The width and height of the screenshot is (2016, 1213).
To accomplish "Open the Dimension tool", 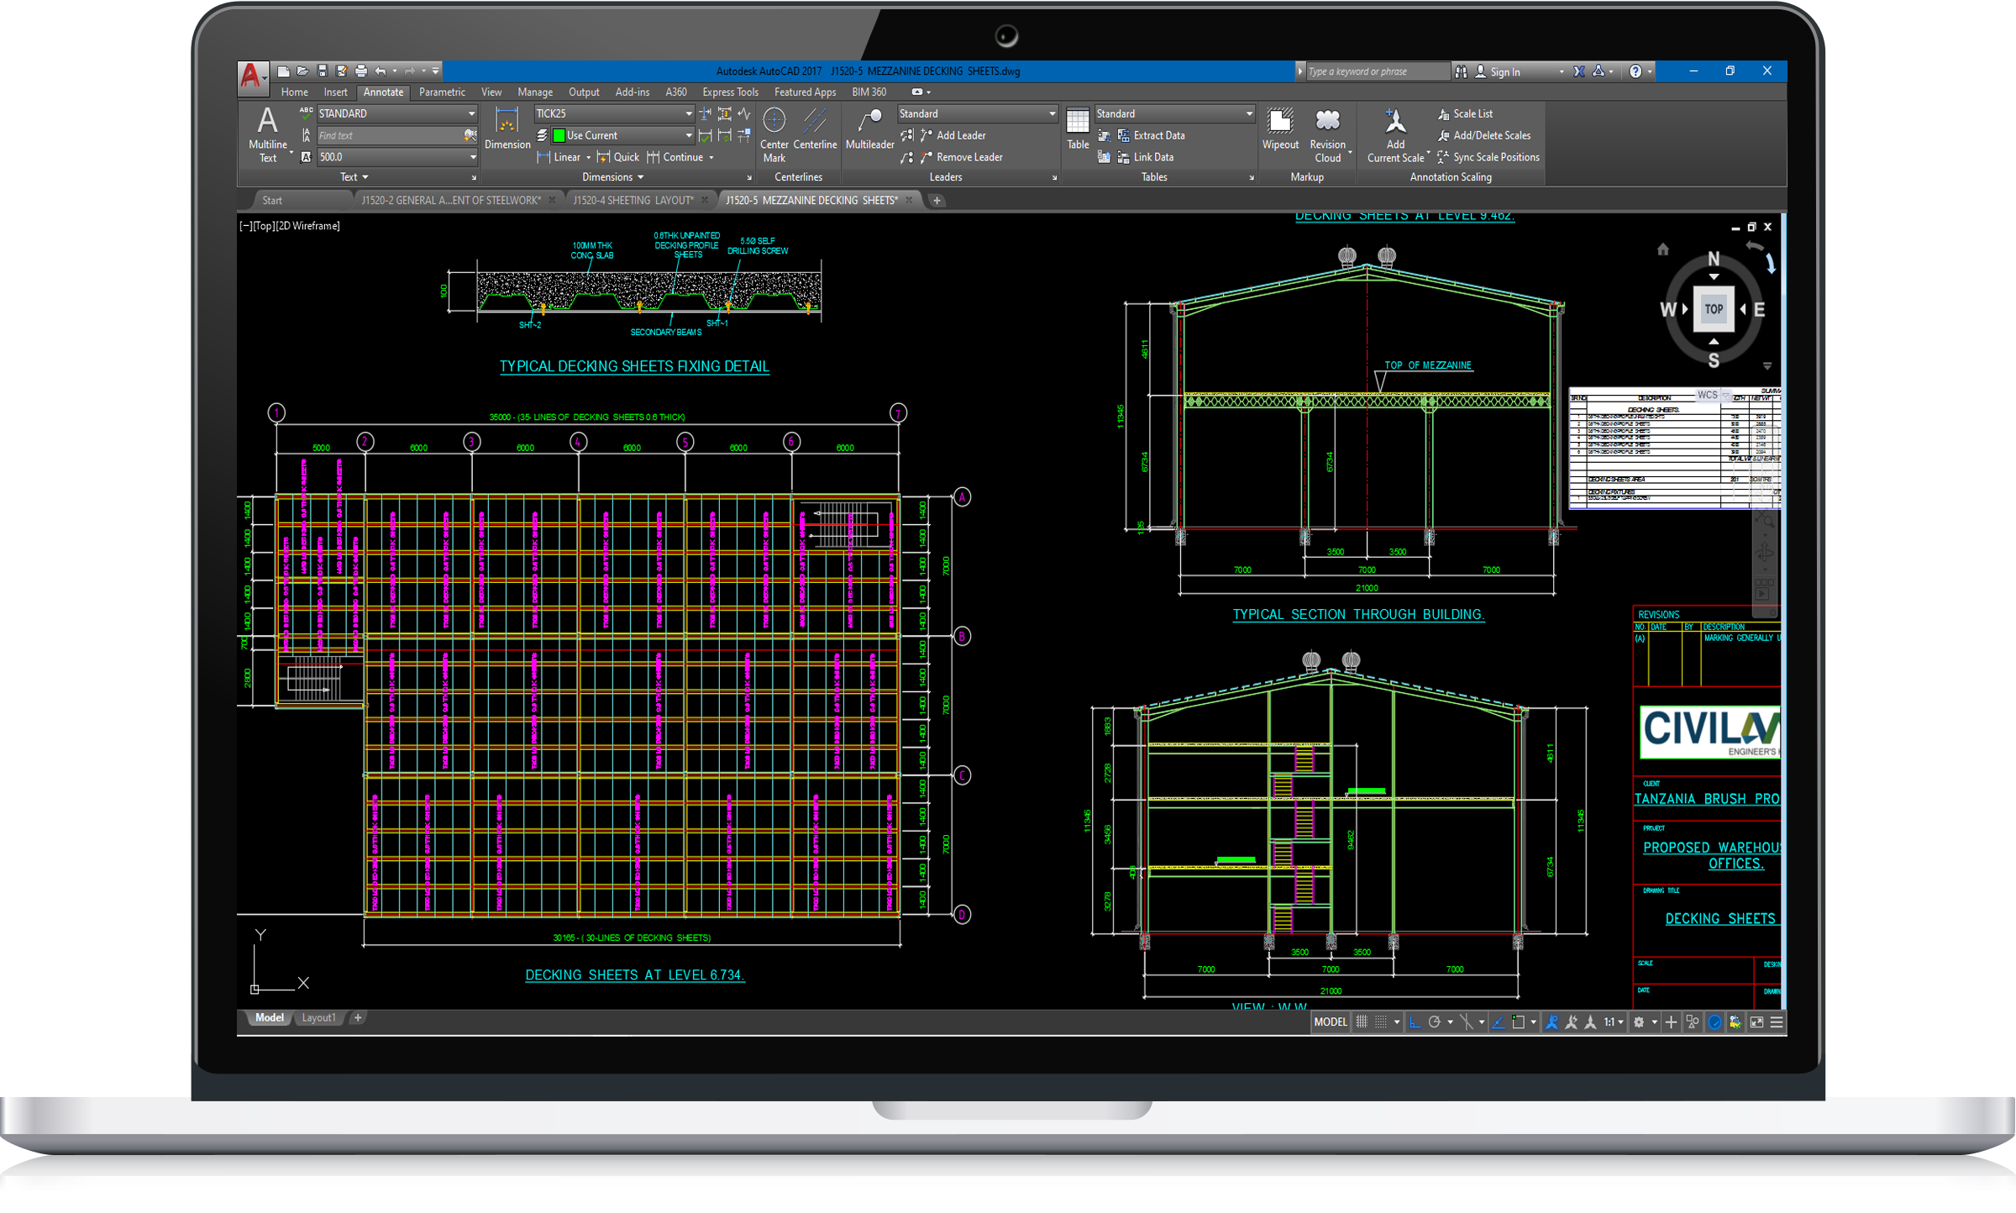I will [x=507, y=129].
